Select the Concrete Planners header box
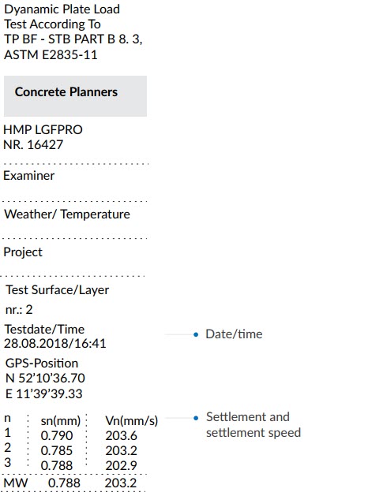Viewport: 368px width, 496px height. [x=75, y=96]
